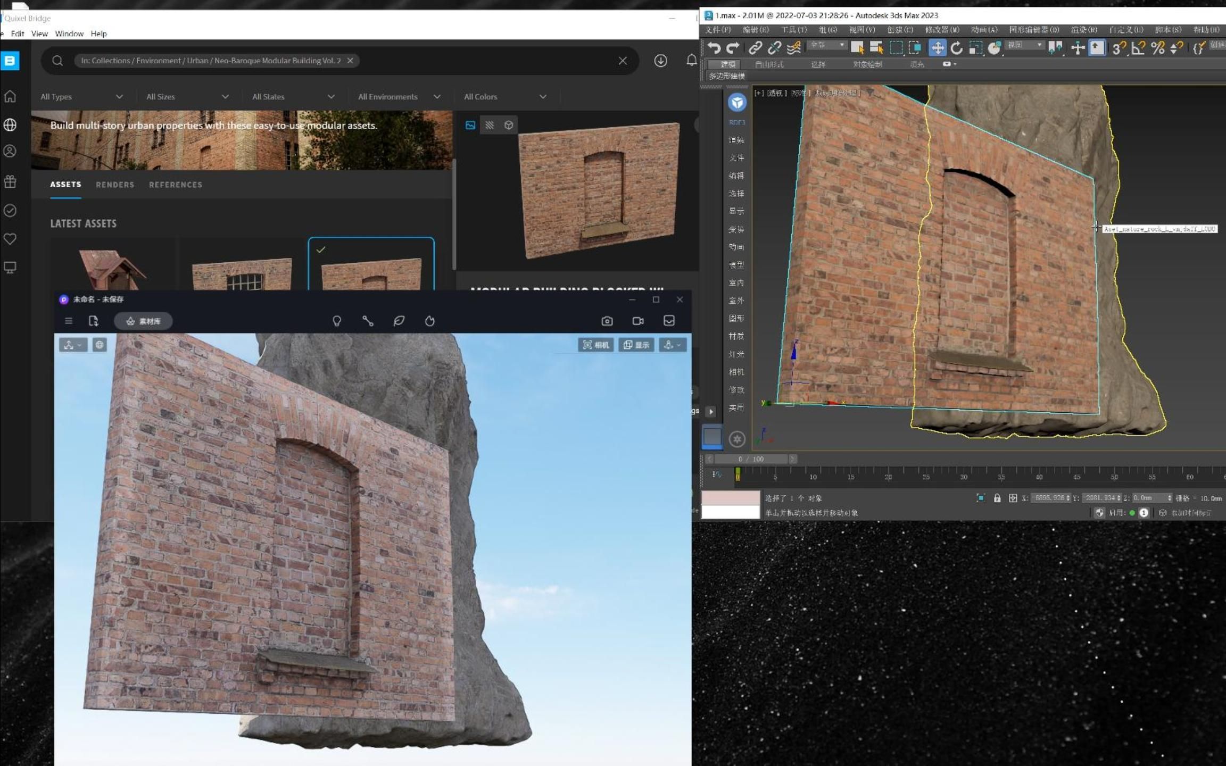1226x766 pixels.
Task: Toggle the selection lock in the 3ds Max status bar
Action: tap(996, 498)
